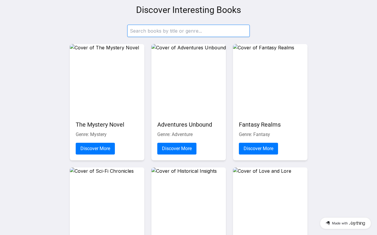
Task: Discover more about The Mystery Novel
Action: point(95,149)
